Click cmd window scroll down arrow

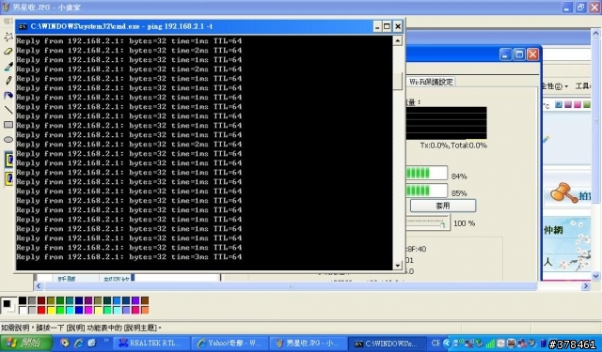[397, 265]
